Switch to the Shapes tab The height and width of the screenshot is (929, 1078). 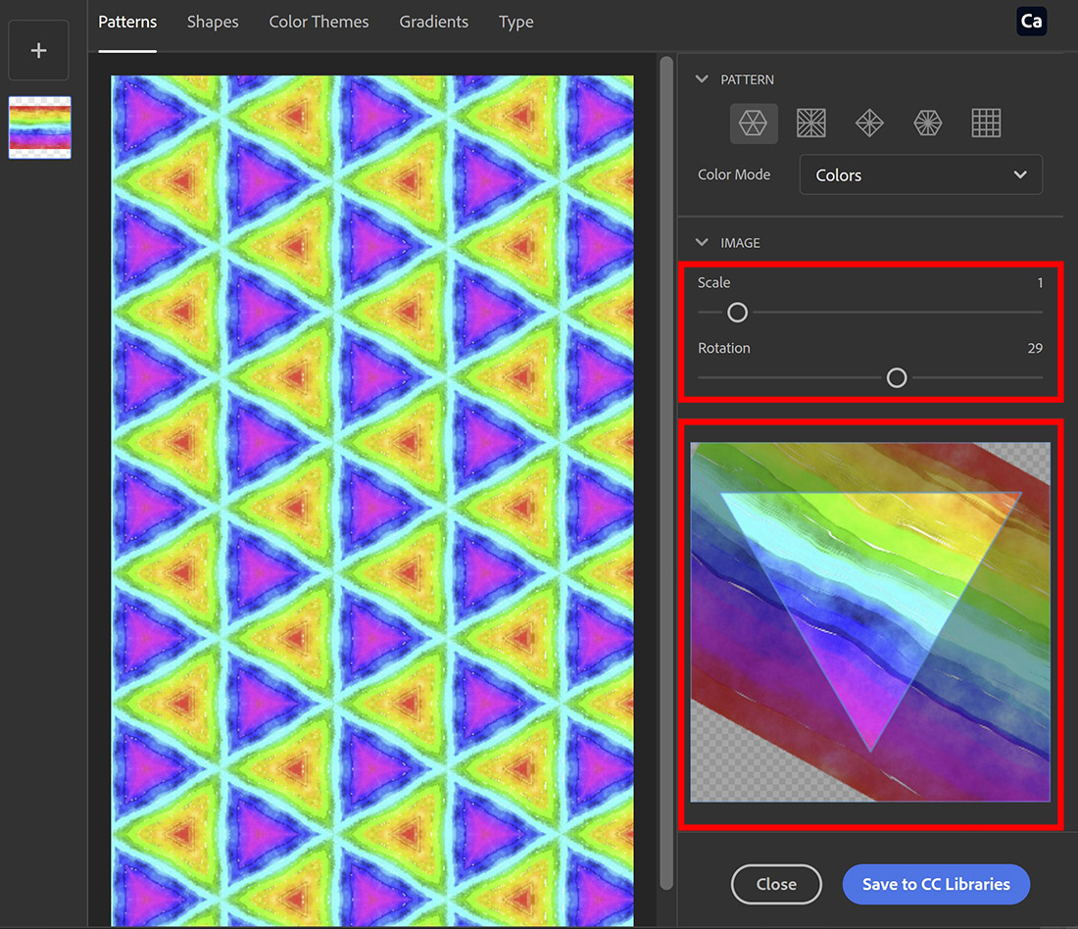[x=213, y=22]
